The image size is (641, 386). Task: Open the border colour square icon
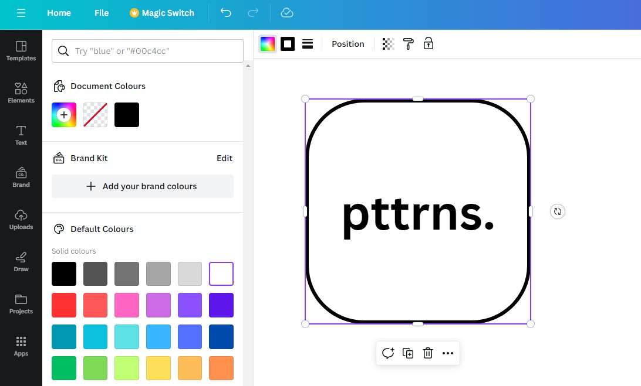pos(288,44)
